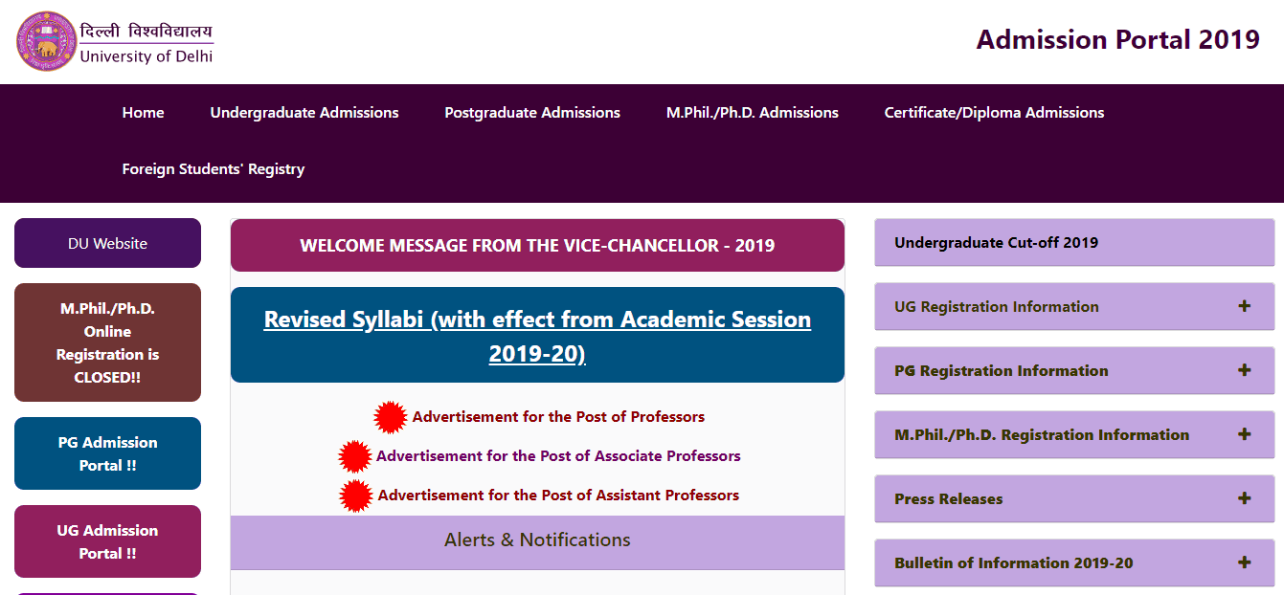Select Certificate/Diploma Admissions menu item
The image size is (1284, 595).
(994, 113)
